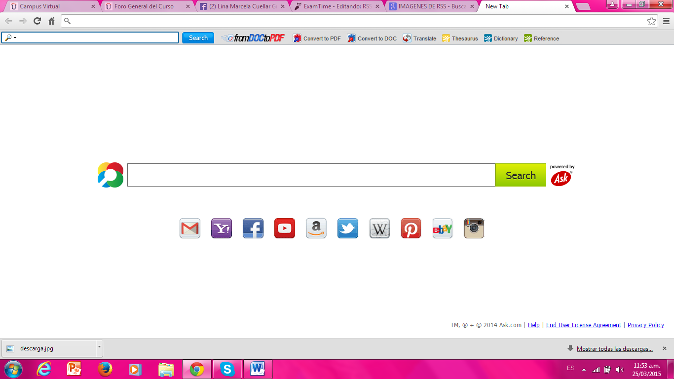
Task: Go back with the browser back arrow
Action: coord(9,21)
